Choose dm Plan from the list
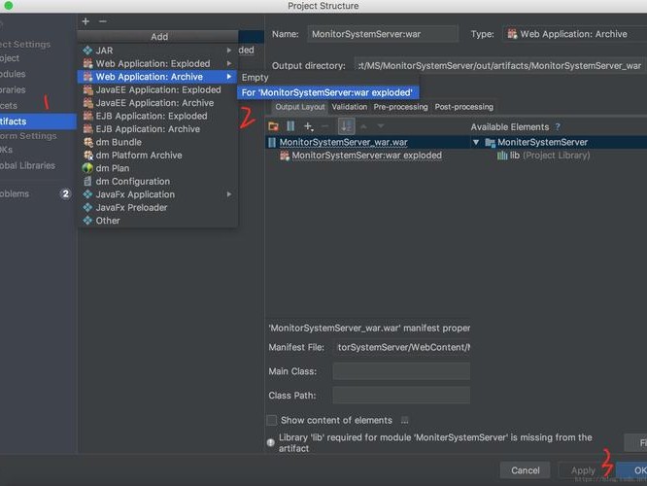Image resolution: width=647 pixels, height=486 pixels. [157, 168]
